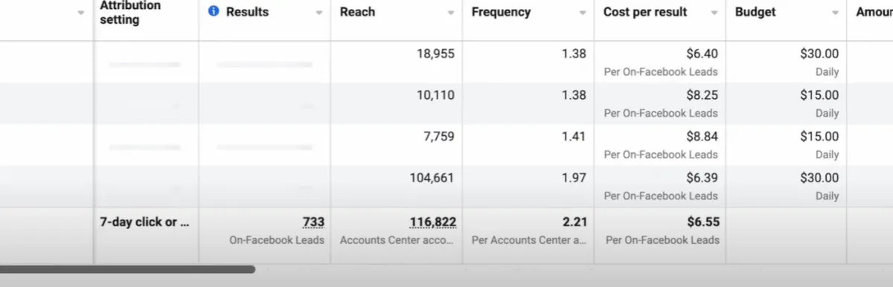Open the Reach column dropdown arrow
The image size is (893, 287).
tap(451, 13)
